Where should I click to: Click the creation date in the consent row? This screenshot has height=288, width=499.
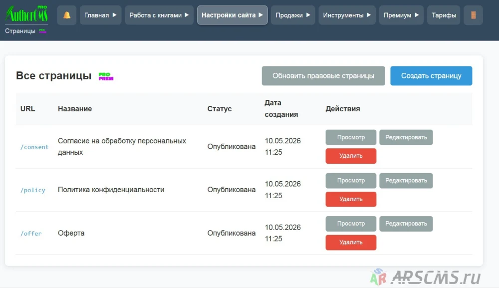click(283, 146)
